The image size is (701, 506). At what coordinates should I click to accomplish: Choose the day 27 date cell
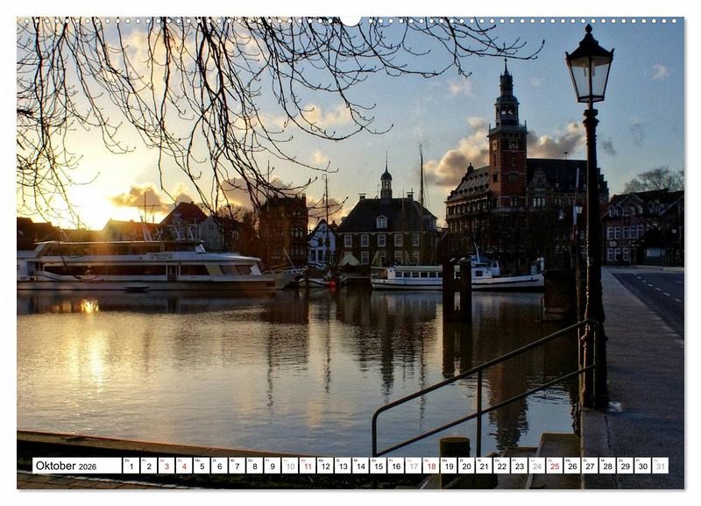pyautogui.click(x=590, y=466)
